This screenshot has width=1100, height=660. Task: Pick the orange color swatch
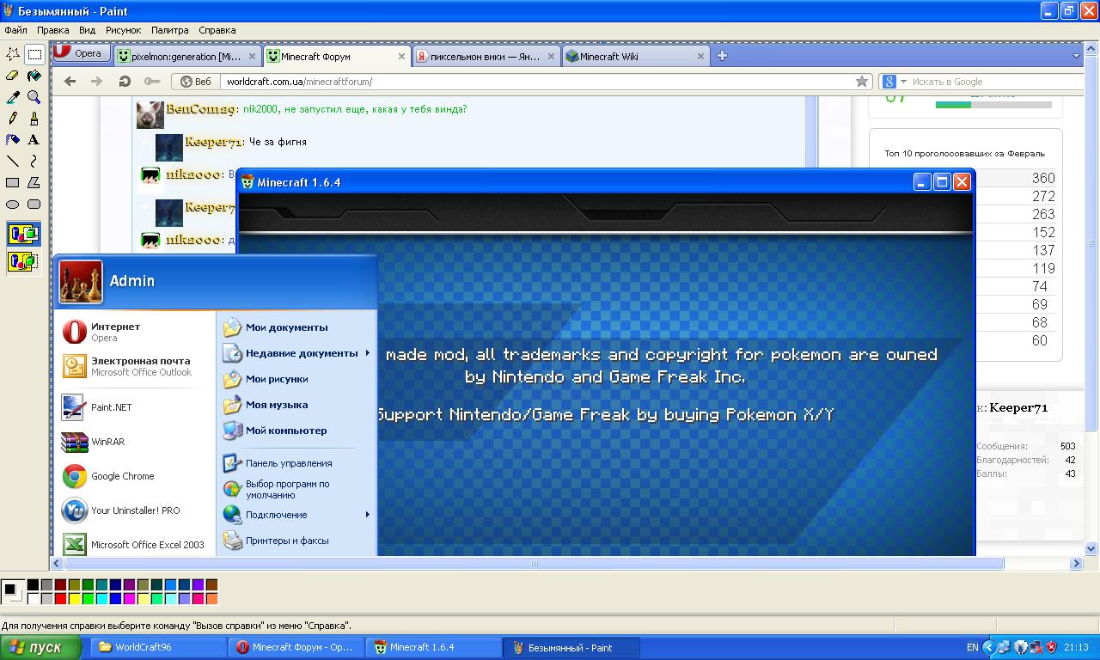211,598
